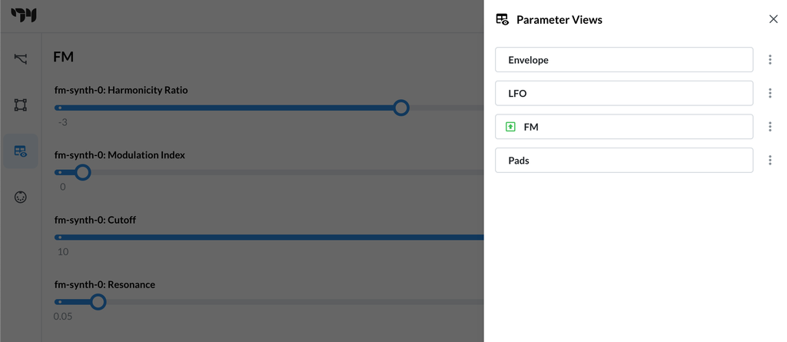Image resolution: width=787 pixels, height=342 pixels.
Task: Open the signal routing icon in sidebar
Action: (21, 59)
